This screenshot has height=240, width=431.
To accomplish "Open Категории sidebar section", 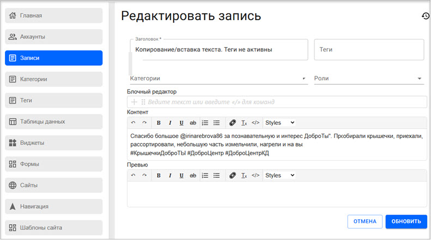I will click(x=53, y=79).
